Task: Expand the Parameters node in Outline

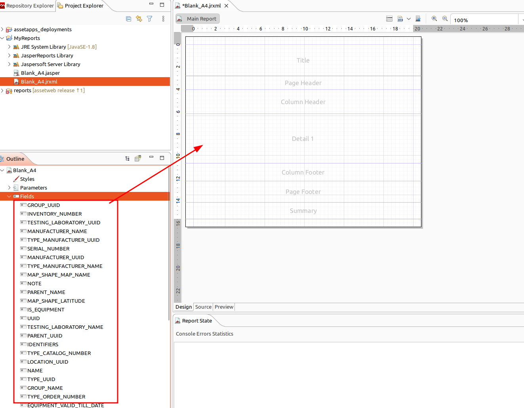Action: [x=9, y=188]
